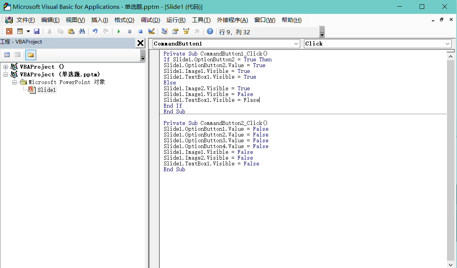Click the toolbar options overflow arrow
This screenshot has width=457, height=268.
[x=322, y=32]
